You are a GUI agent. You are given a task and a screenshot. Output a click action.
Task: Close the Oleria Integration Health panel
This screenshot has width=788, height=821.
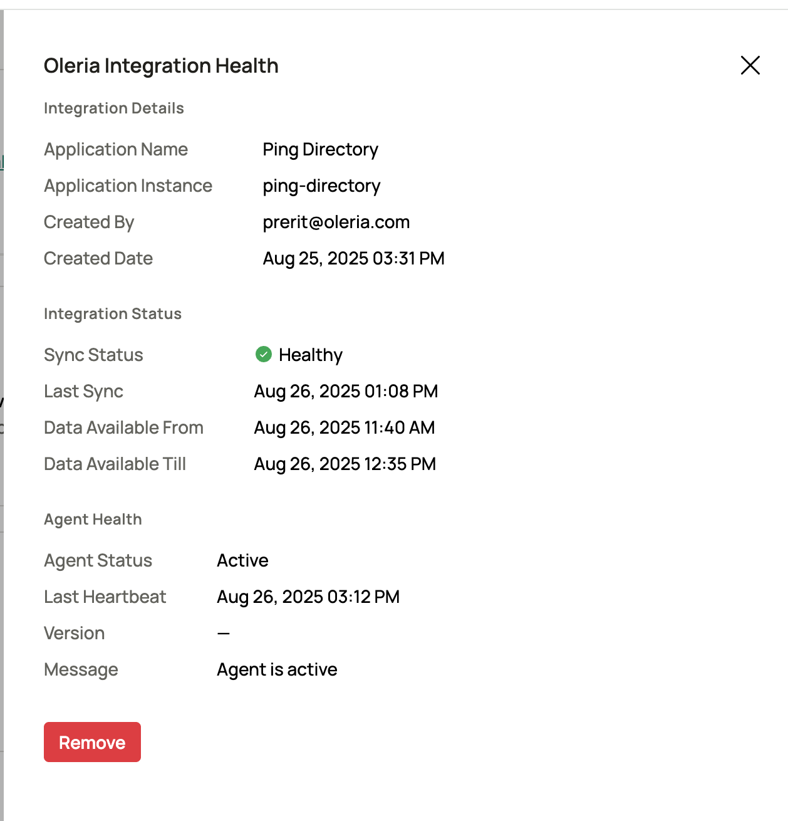(x=750, y=65)
